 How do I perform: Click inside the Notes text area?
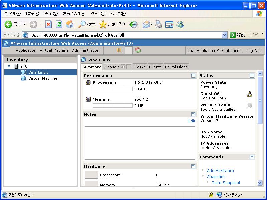(140, 143)
